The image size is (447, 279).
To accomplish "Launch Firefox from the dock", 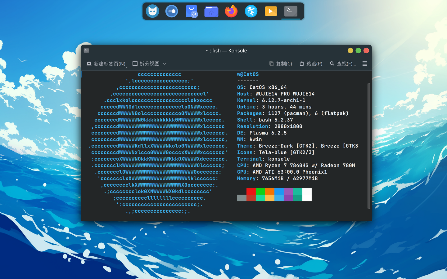I will [x=231, y=11].
